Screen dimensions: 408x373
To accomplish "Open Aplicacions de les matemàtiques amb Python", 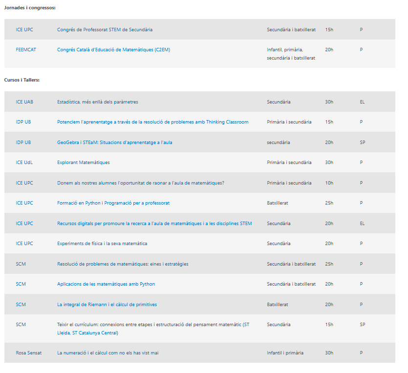I will click(106, 284).
